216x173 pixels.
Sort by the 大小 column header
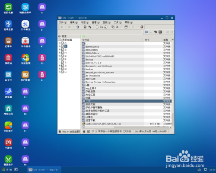(153, 40)
